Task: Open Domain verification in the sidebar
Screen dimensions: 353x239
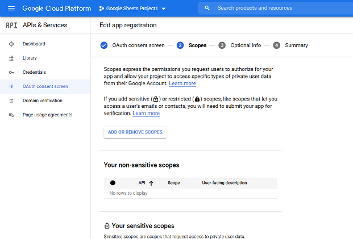Action: tap(43, 100)
